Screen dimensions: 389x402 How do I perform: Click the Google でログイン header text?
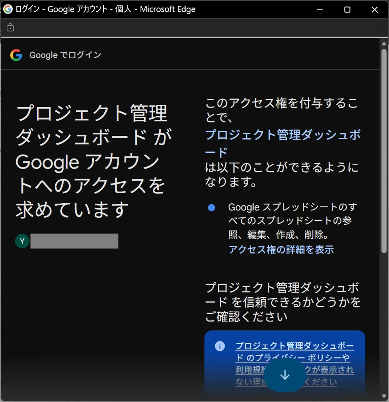(65, 55)
